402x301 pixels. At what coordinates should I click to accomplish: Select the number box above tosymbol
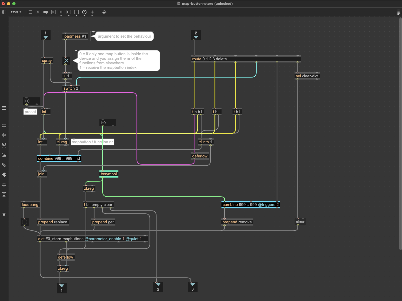[x=108, y=123]
